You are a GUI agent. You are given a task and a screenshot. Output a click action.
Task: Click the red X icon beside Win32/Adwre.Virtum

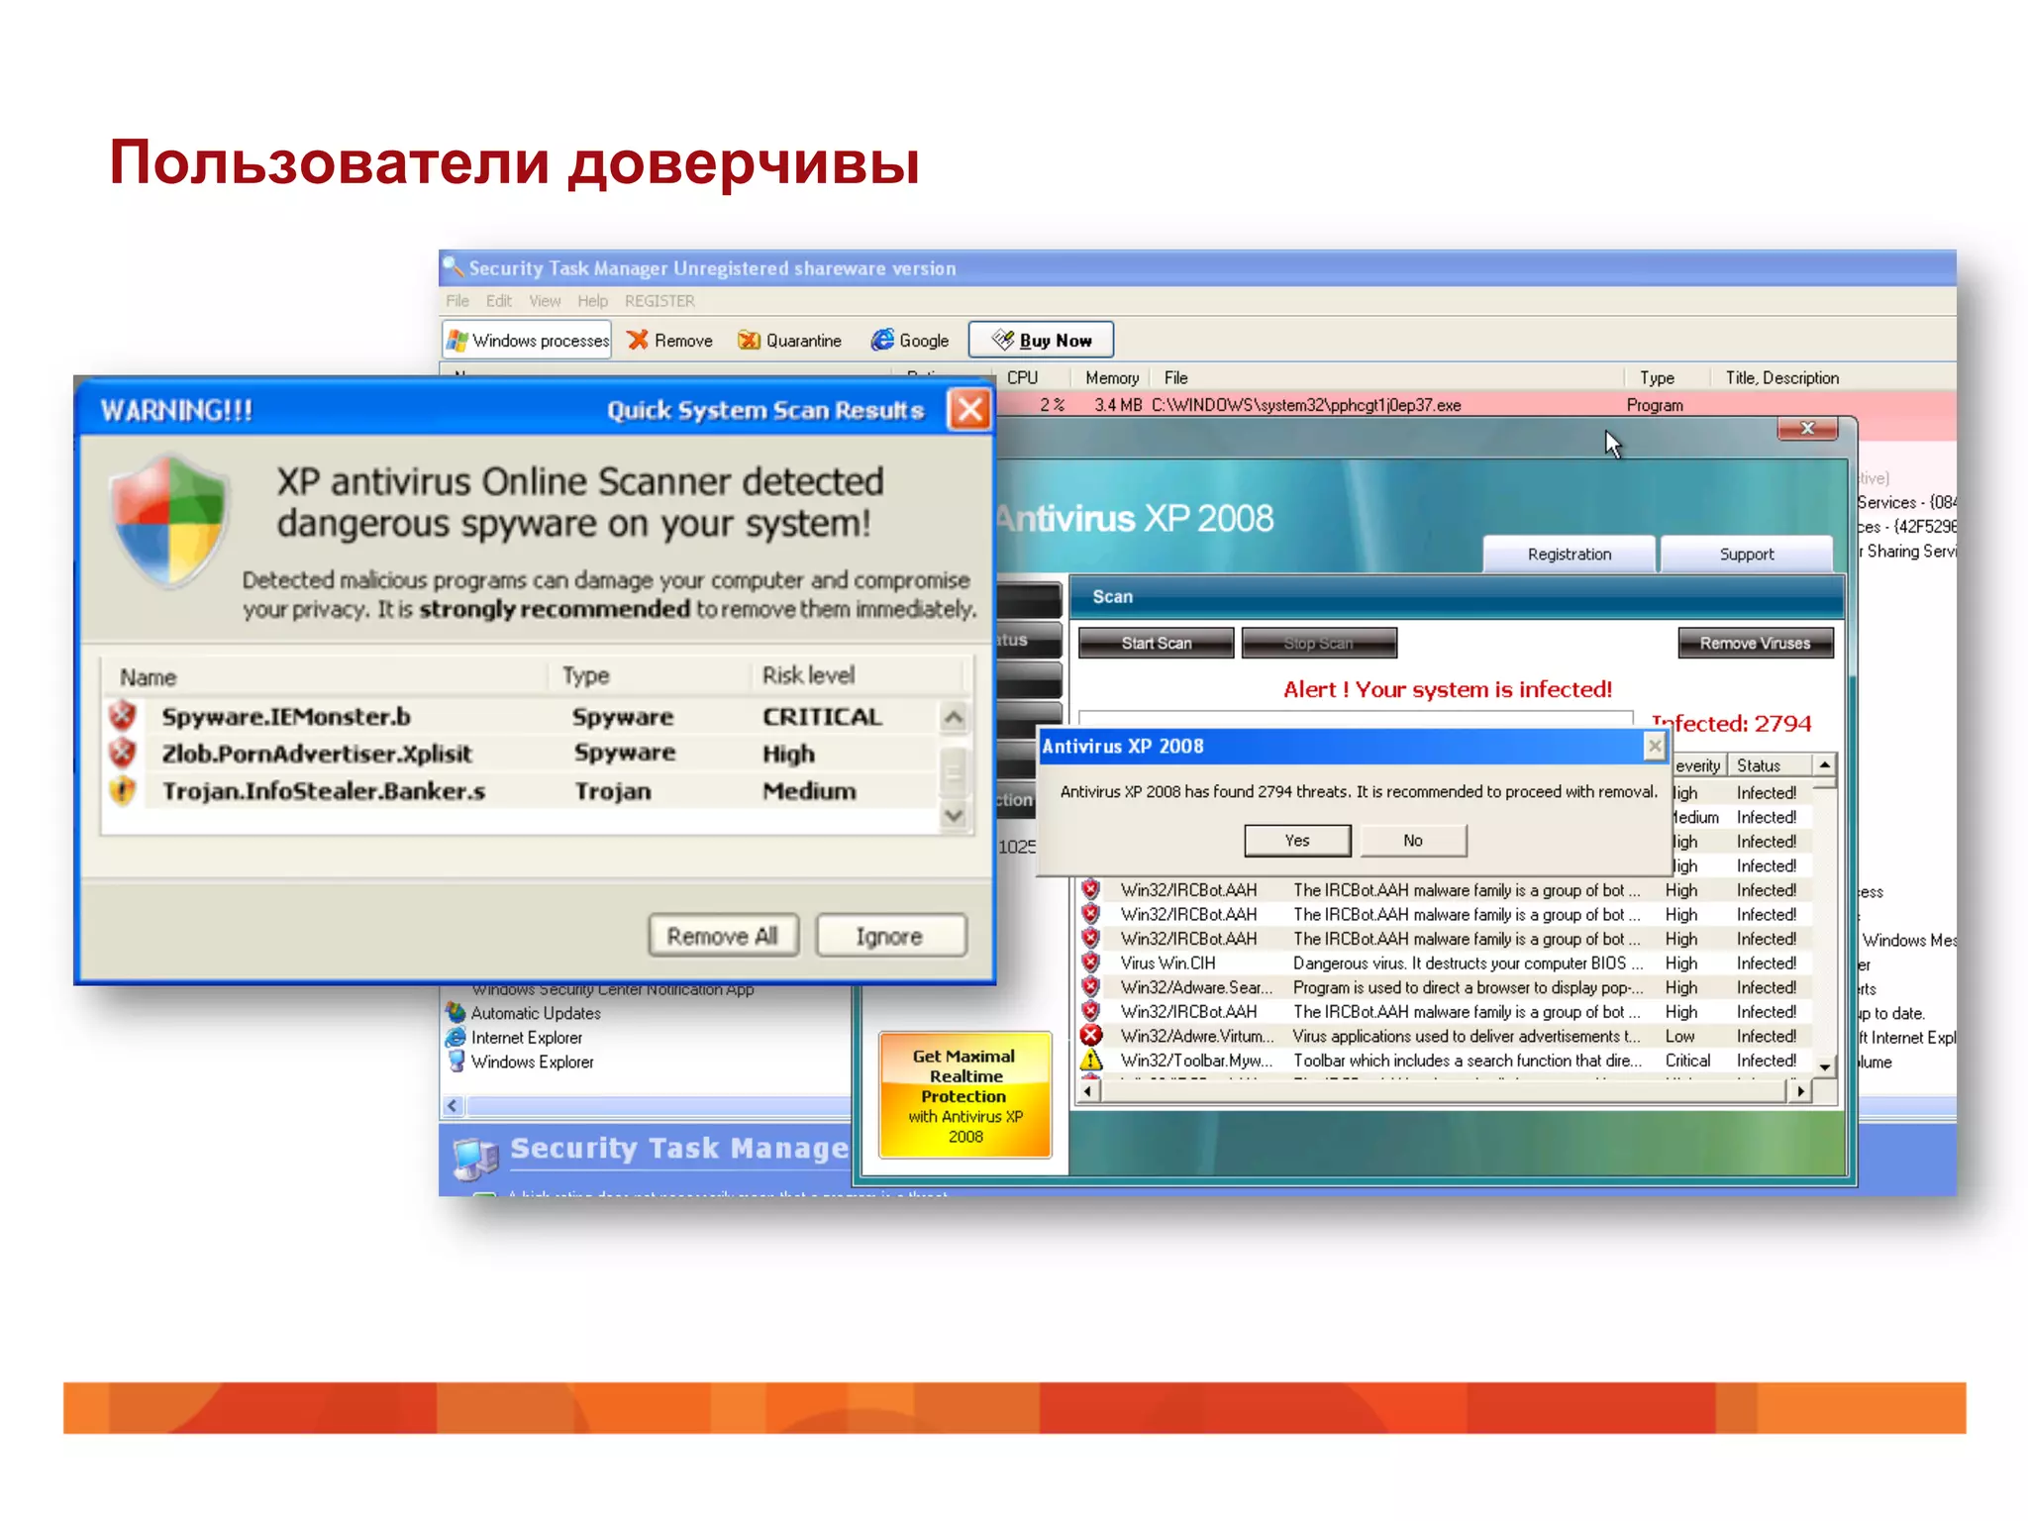1091,1036
